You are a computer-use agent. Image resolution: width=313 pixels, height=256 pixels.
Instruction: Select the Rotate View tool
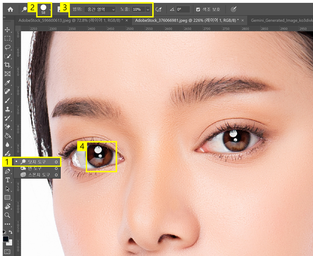(x=8, y=206)
